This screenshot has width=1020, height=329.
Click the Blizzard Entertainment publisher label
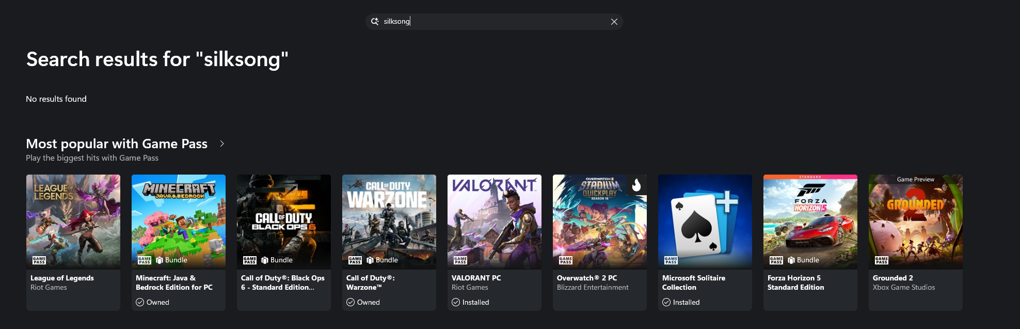click(x=593, y=288)
